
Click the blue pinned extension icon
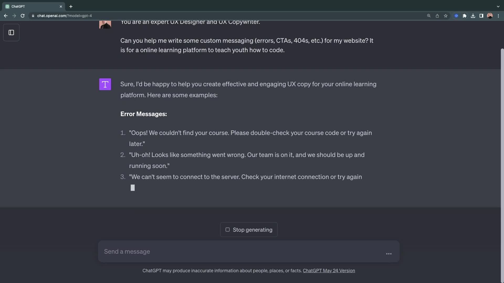pyautogui.click(x=456, y=16)
